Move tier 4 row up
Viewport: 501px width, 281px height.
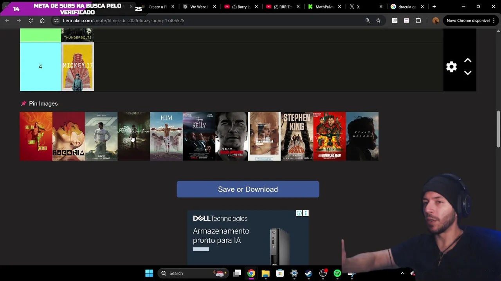tap(468, 60)
